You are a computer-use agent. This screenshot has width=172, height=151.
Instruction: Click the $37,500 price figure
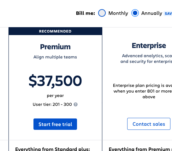[x=55, y=81]
